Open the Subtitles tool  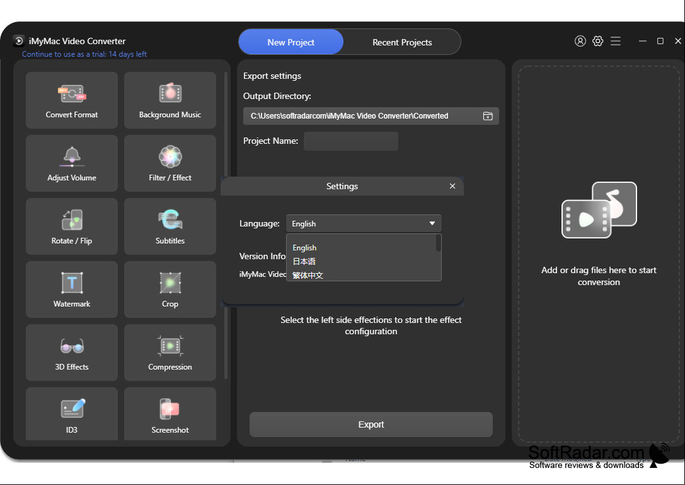(170, 226)
